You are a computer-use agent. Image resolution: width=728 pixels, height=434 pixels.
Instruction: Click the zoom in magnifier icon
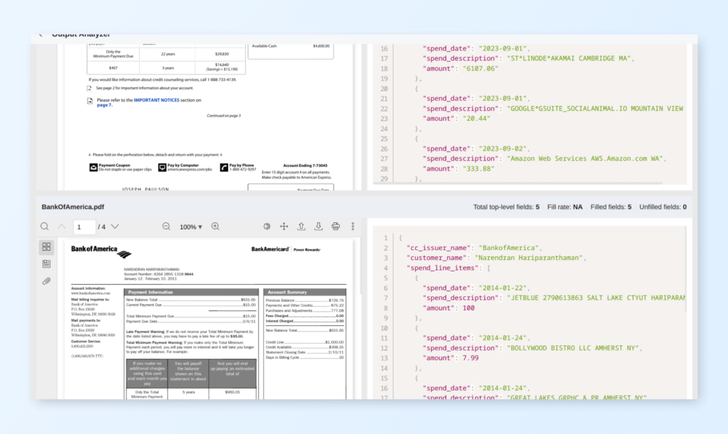[215, 226]
